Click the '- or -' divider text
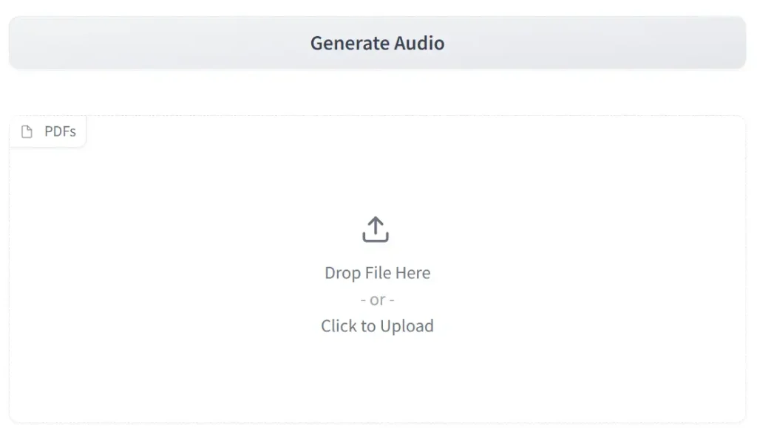 (x=377, y=299)
